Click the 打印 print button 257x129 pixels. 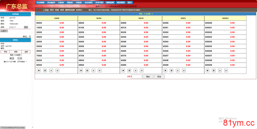tap(20, 58)
